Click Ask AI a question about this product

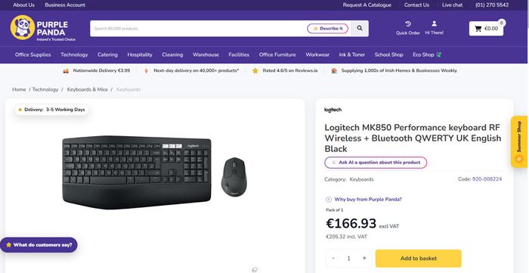point(376,163)
